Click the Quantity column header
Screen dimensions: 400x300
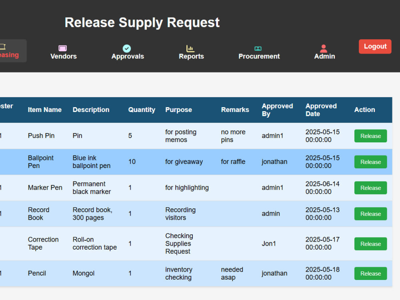(142, 110)
